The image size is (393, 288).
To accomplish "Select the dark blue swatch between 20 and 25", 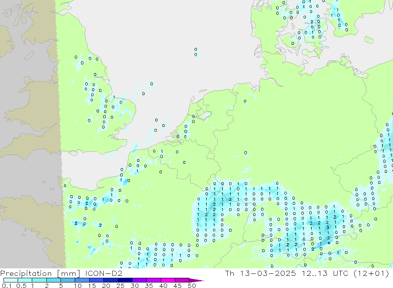I will (111, 280).
